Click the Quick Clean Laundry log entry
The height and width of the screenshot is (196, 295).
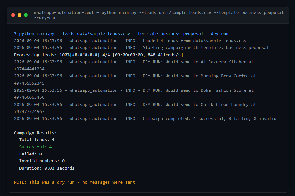(135, 108)
